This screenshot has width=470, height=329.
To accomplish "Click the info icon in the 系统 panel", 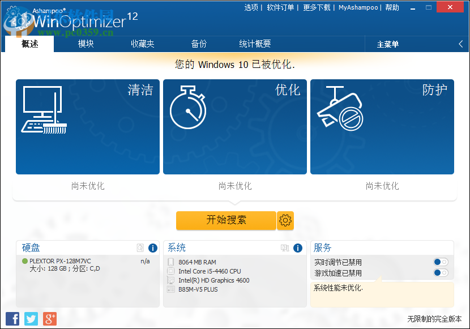I will pyautogui.click(x=297, y=248).
